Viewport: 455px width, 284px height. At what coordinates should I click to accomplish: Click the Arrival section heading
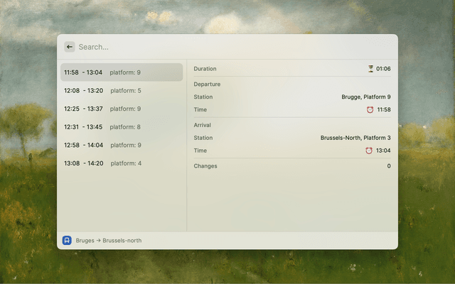pyautogui.click(x=202, y=125)
